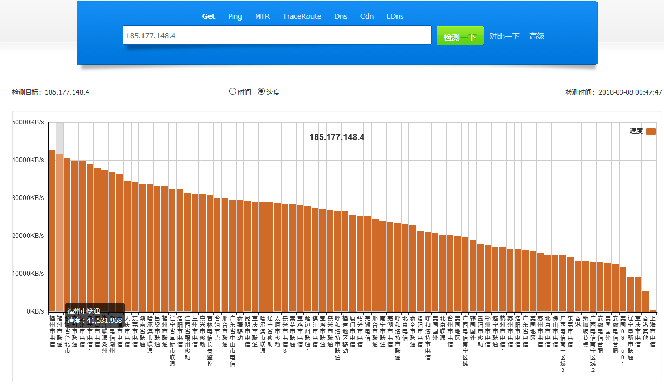Viewport: 664px width, 385px height.
Task: Select the 时间 radio button
Action: [x=233, y=91]
